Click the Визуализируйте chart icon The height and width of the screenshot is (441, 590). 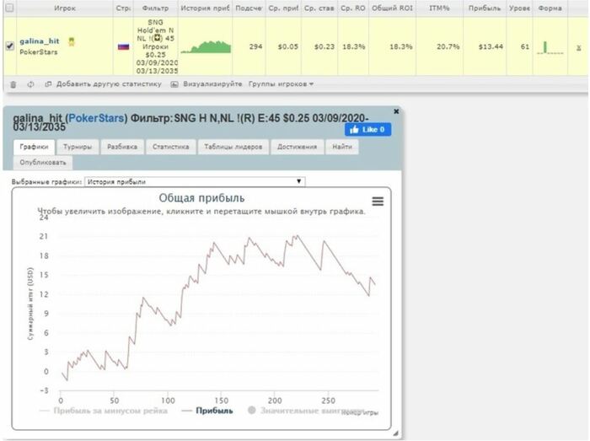tap(174, 84)
